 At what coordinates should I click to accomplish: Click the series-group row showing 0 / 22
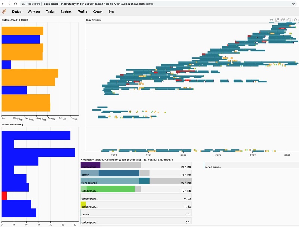pyautogui.click(x=136, y=197)
